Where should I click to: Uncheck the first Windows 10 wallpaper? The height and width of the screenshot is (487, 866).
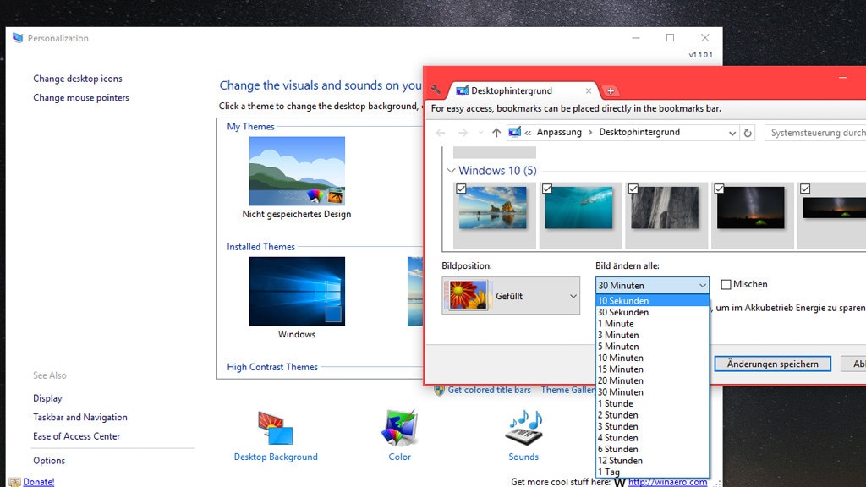(461, 189)
